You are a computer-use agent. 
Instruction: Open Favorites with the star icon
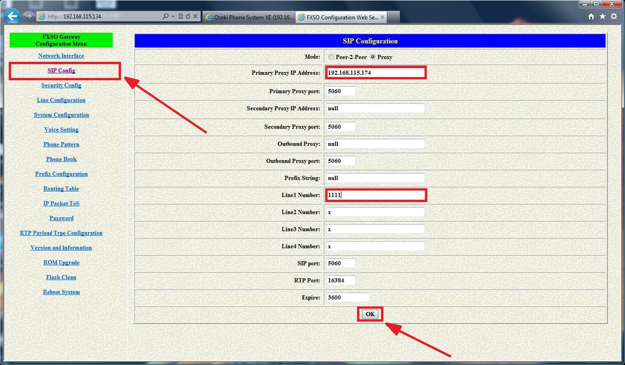click(x=602, y=16)
